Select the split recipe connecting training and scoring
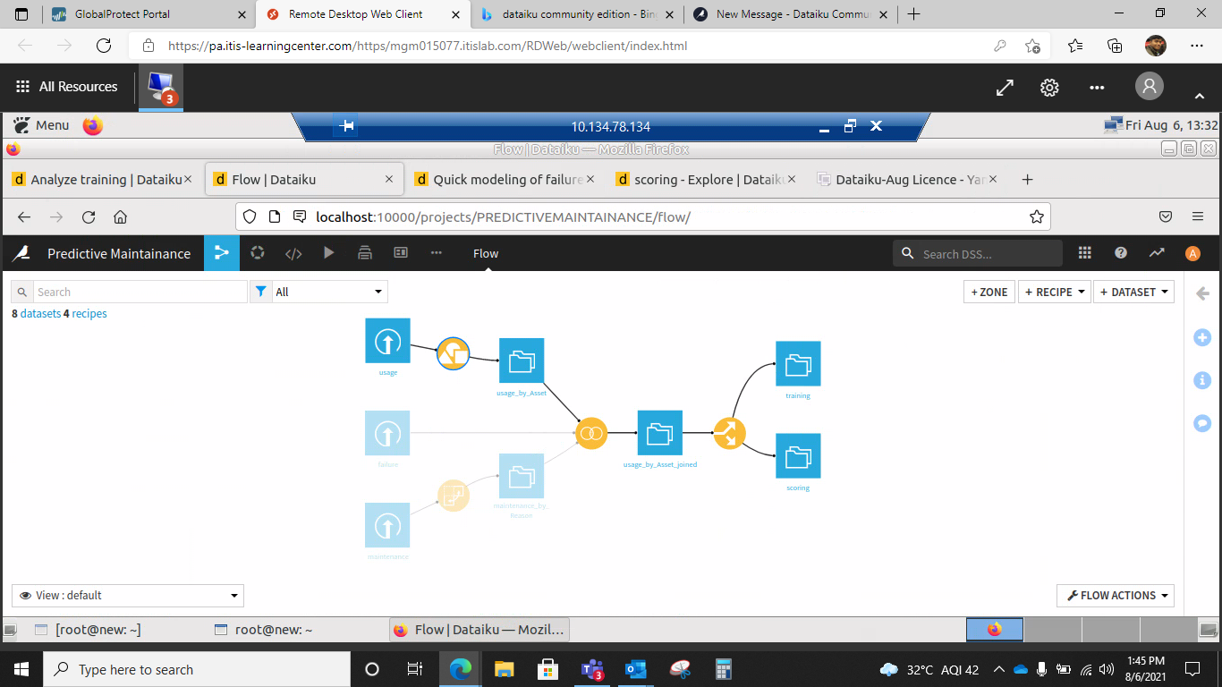 tap(729, 432)
